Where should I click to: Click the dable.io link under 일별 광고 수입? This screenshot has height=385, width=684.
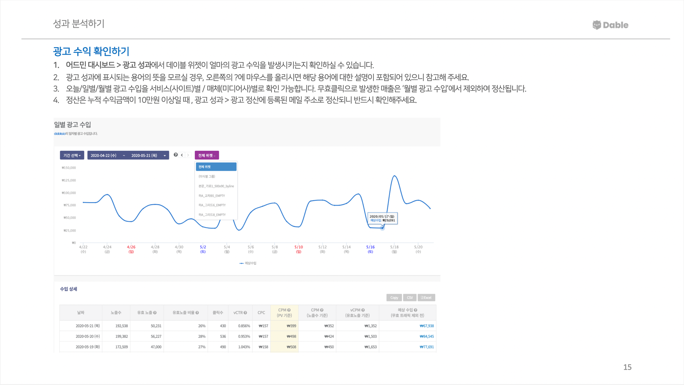coord(59,134)
